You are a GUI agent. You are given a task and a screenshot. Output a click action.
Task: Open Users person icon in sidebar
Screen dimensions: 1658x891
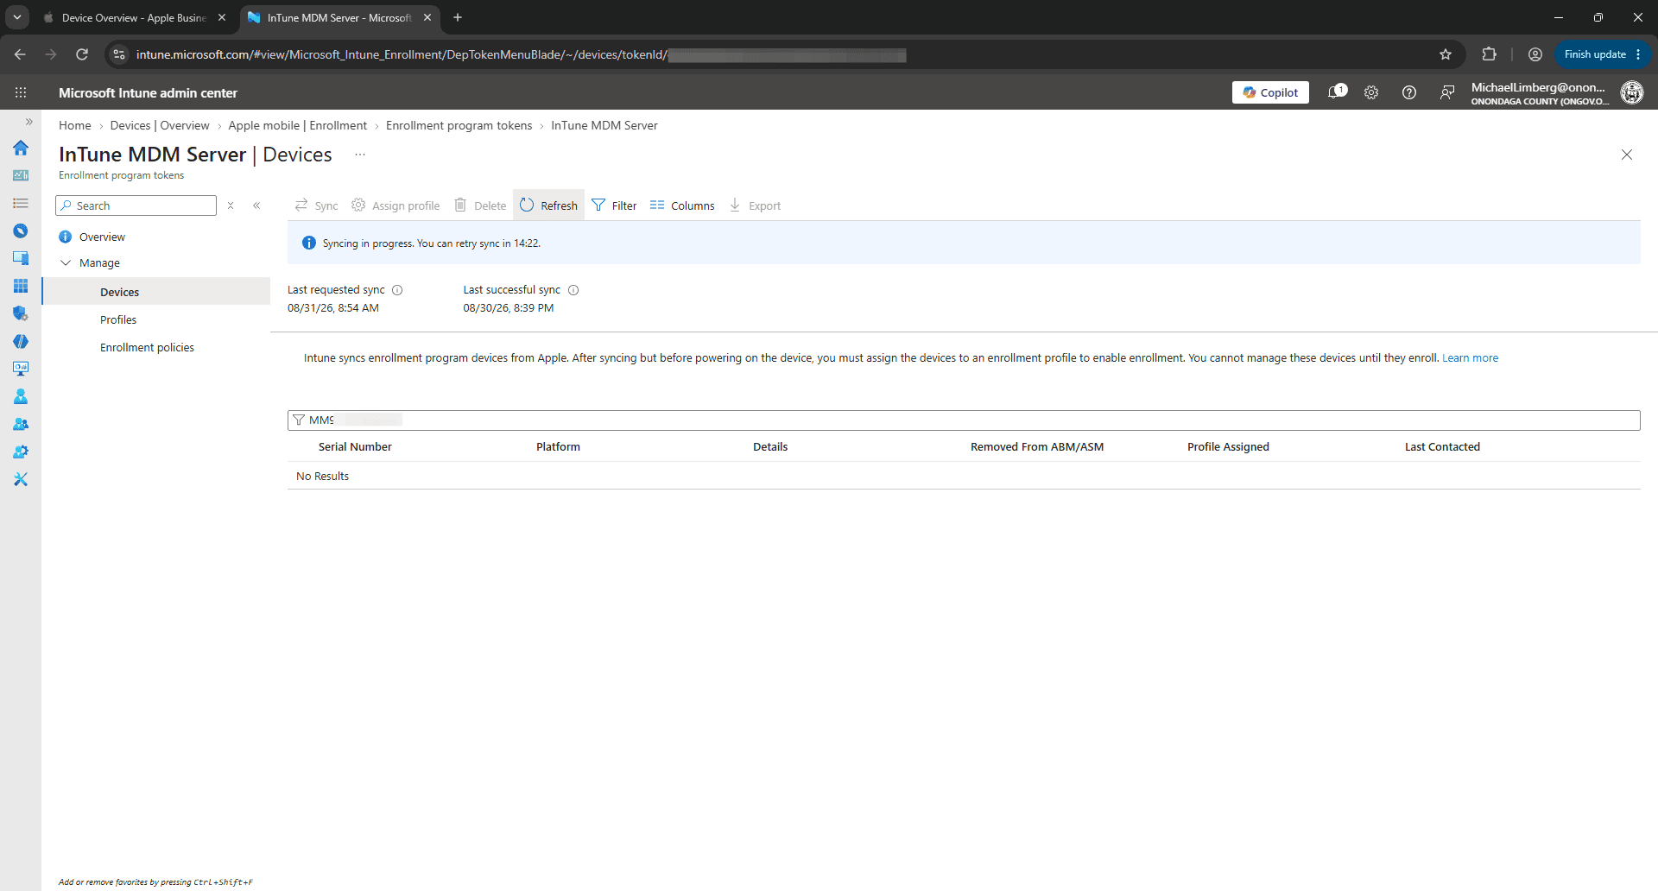pyautogui.click(x=21, y=396)
